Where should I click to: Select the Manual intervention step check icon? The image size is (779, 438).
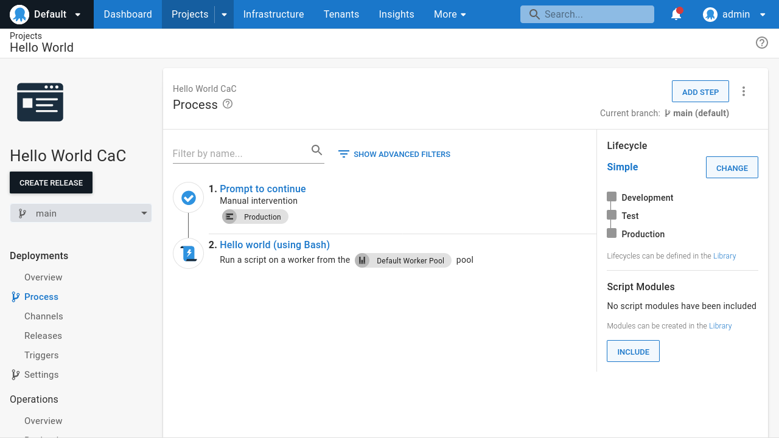tap(188, 197)
